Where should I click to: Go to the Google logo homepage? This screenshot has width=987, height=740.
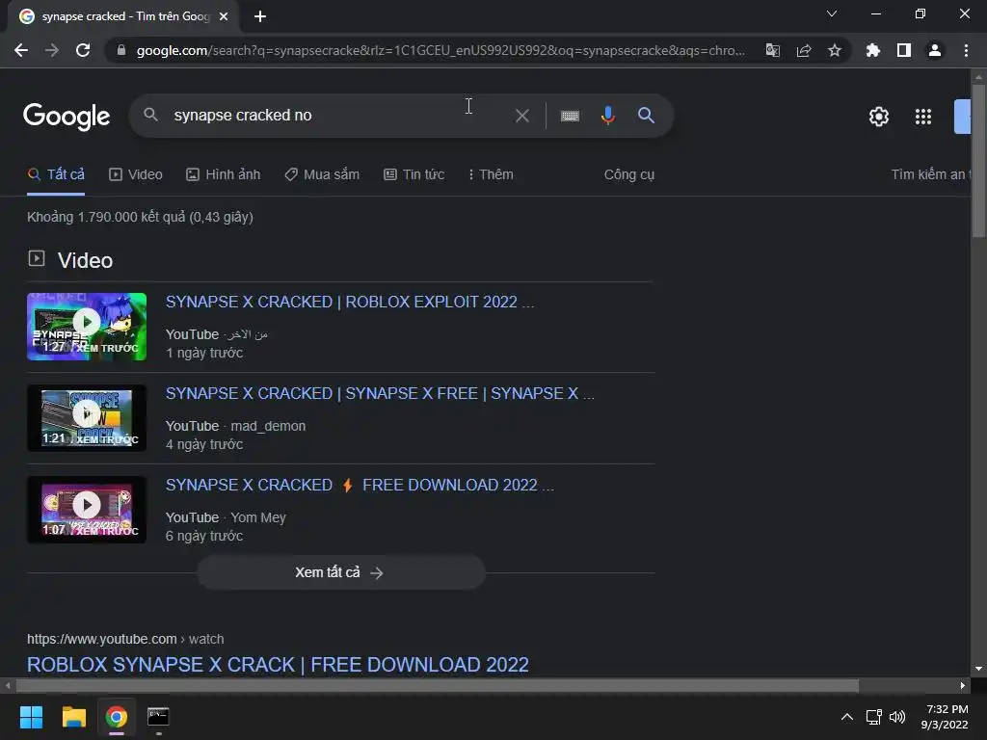tap(67, 117)
